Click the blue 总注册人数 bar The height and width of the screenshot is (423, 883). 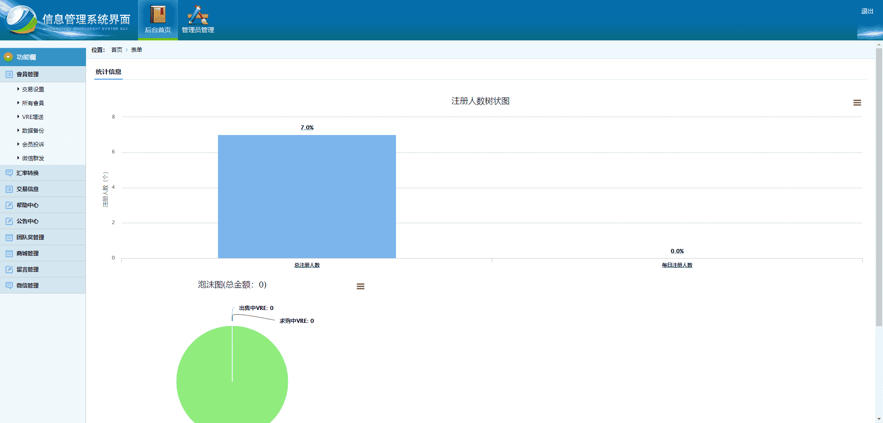(307, 197)
